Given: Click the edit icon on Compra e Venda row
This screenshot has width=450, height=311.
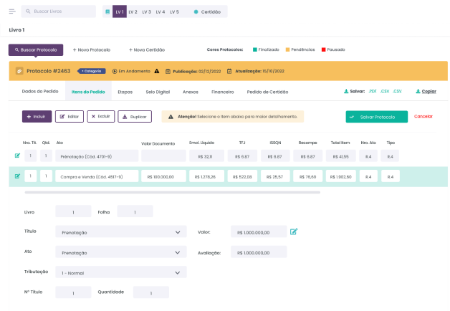Looking at the screenshot, I should (x=17, y=176).
